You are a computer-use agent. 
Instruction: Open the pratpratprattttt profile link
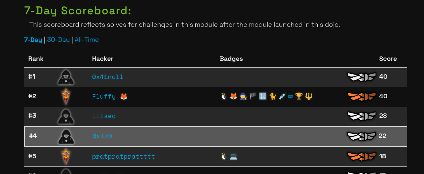pyautogui.click(x=123, y=156)
